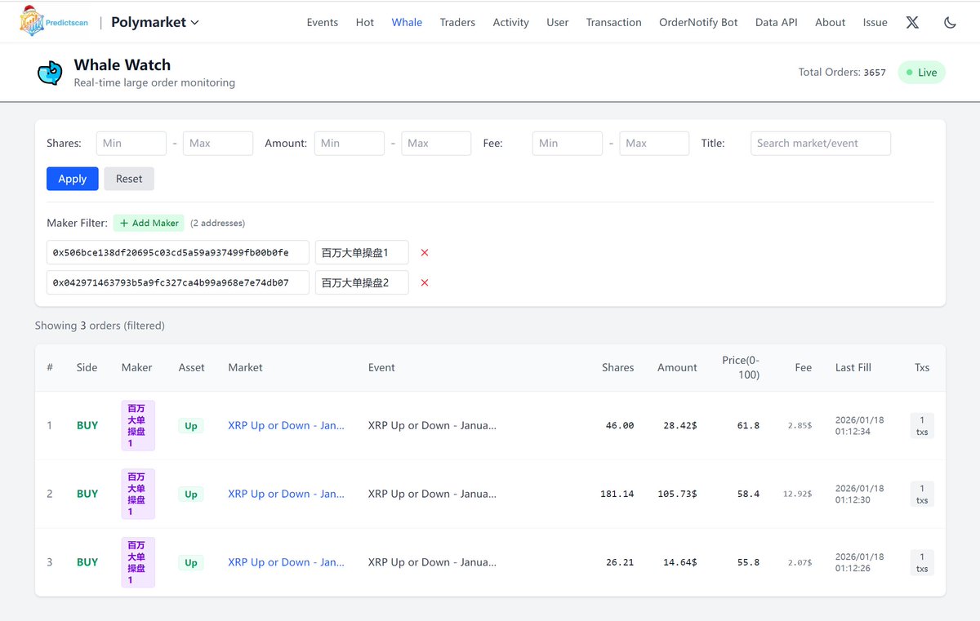Open the Polymarket platform dropdown
Image resolution: width=980 pixels, height=621 pixels.
[154, 22]
